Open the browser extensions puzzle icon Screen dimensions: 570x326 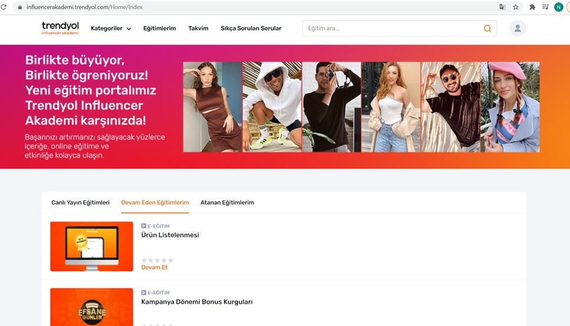point(532,7)
